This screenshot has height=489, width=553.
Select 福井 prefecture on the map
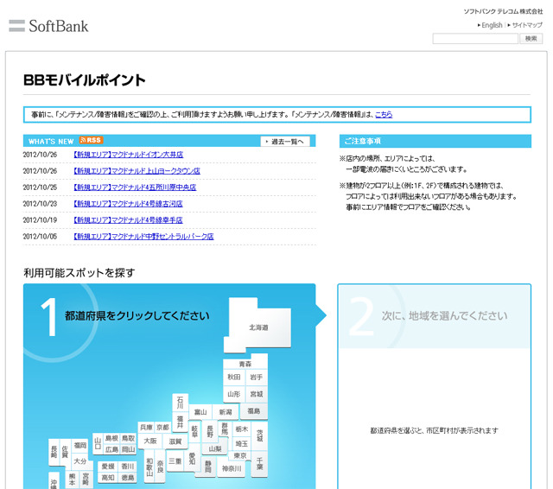click(x=181, y=422)
